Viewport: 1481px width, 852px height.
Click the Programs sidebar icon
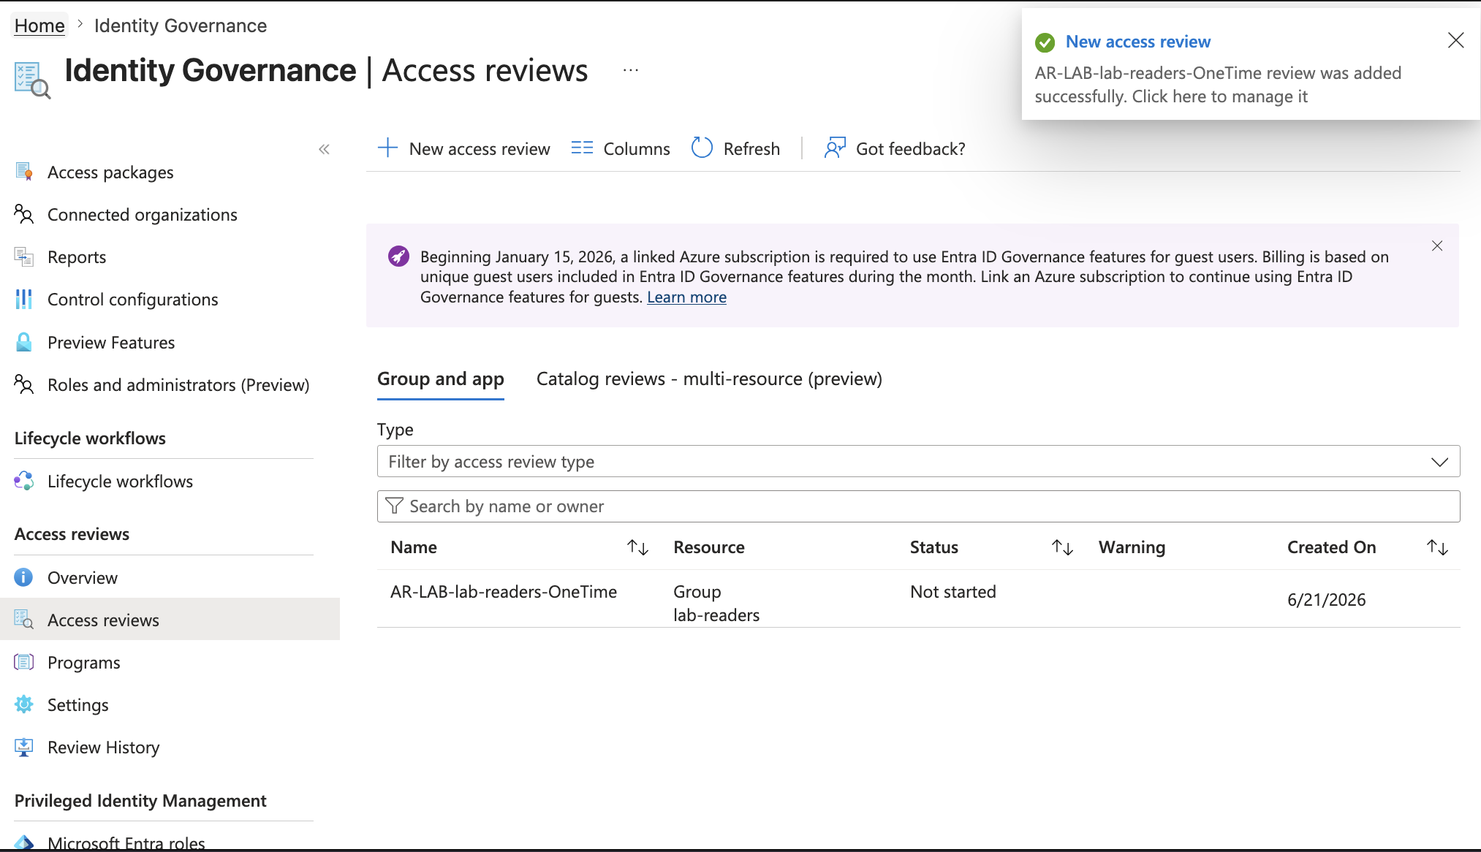(24, 662)
